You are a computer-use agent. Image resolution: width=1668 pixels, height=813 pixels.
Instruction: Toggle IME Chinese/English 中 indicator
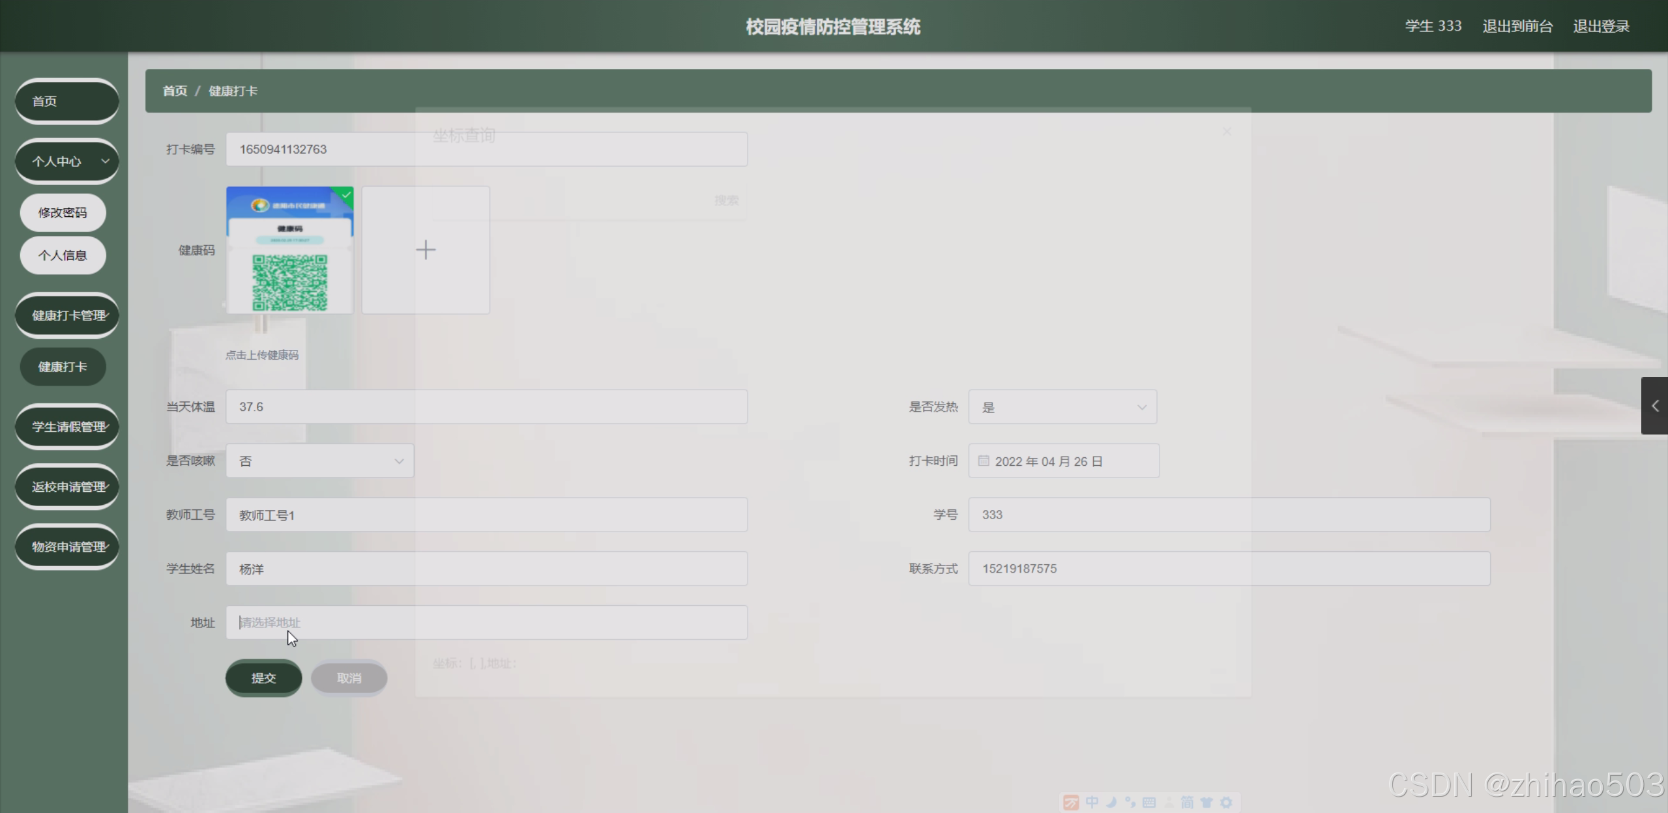pyautogui.click(x=1092, y=803)
